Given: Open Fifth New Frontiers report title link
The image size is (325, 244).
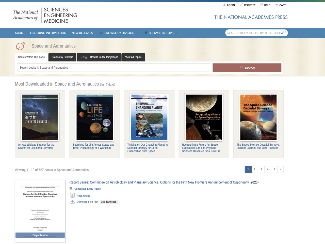Looking at the screenshot, I should [159, 182].
